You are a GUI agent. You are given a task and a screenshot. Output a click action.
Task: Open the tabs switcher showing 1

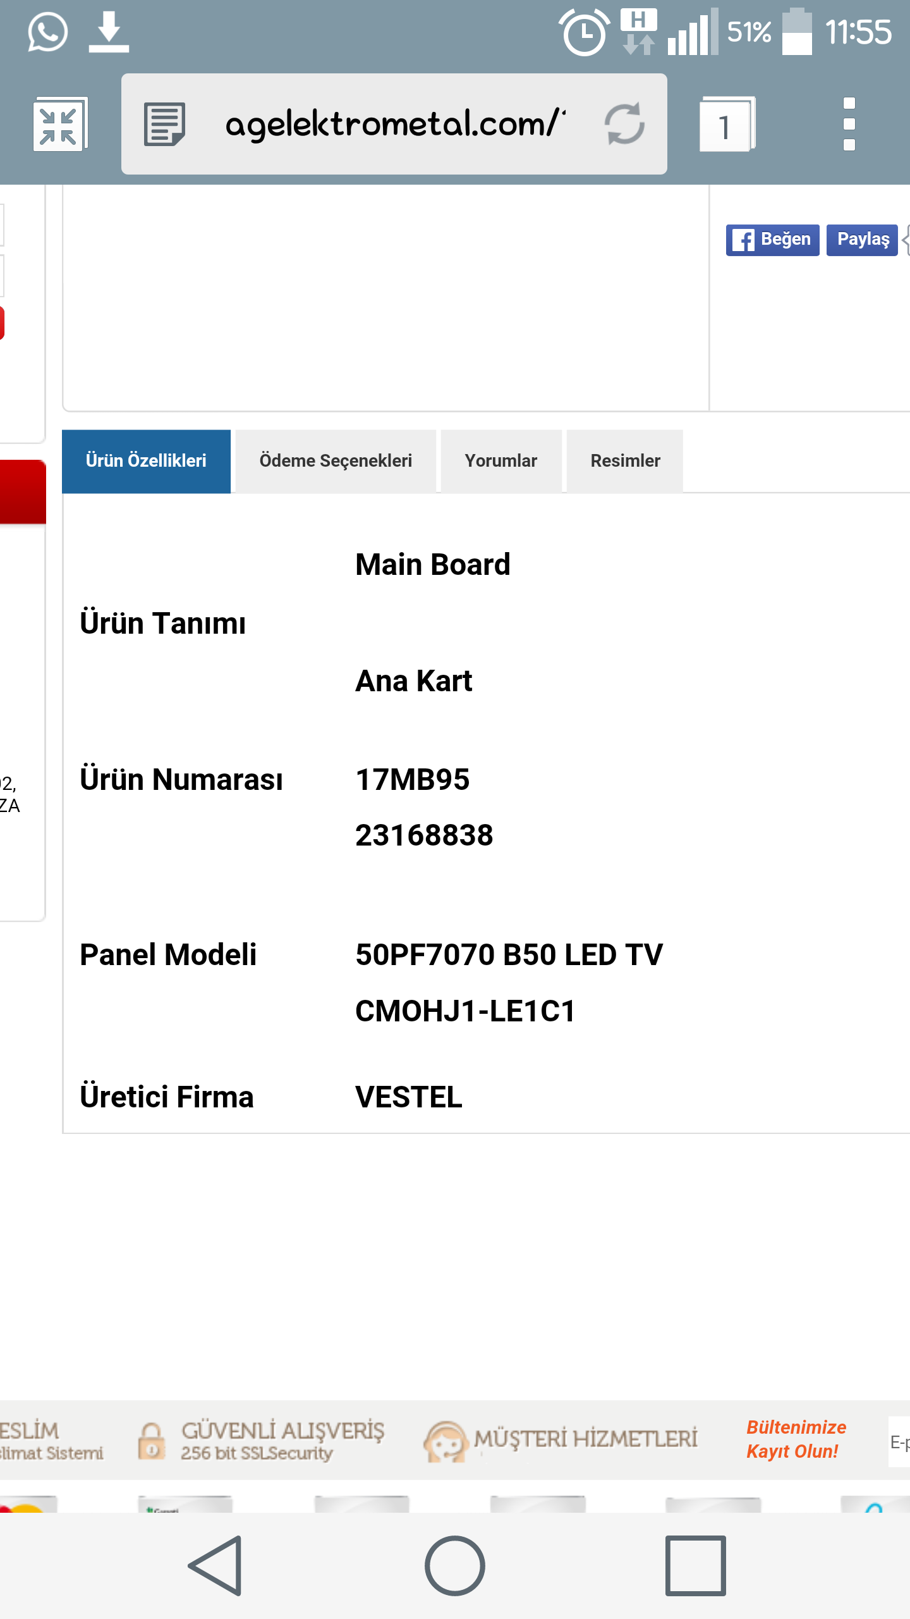click(727, 124)
